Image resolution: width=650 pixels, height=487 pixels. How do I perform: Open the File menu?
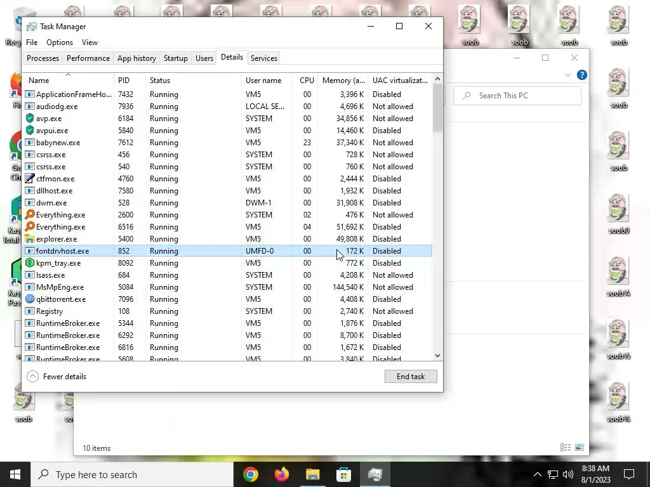click(32, 42)
